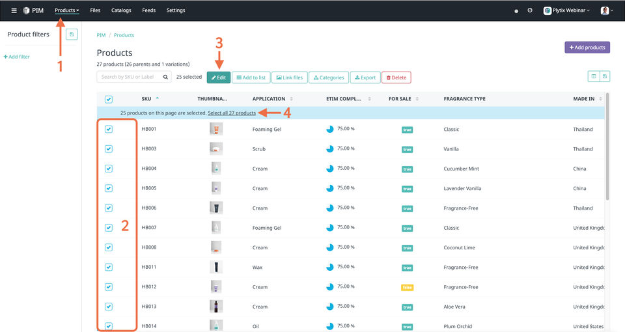Click the yellow false tag for HB012
625x332 pixels.
(407, 287)
